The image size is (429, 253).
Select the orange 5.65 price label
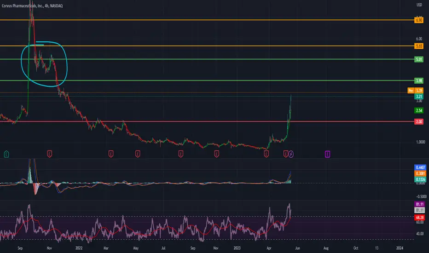[x=419, y=46]
